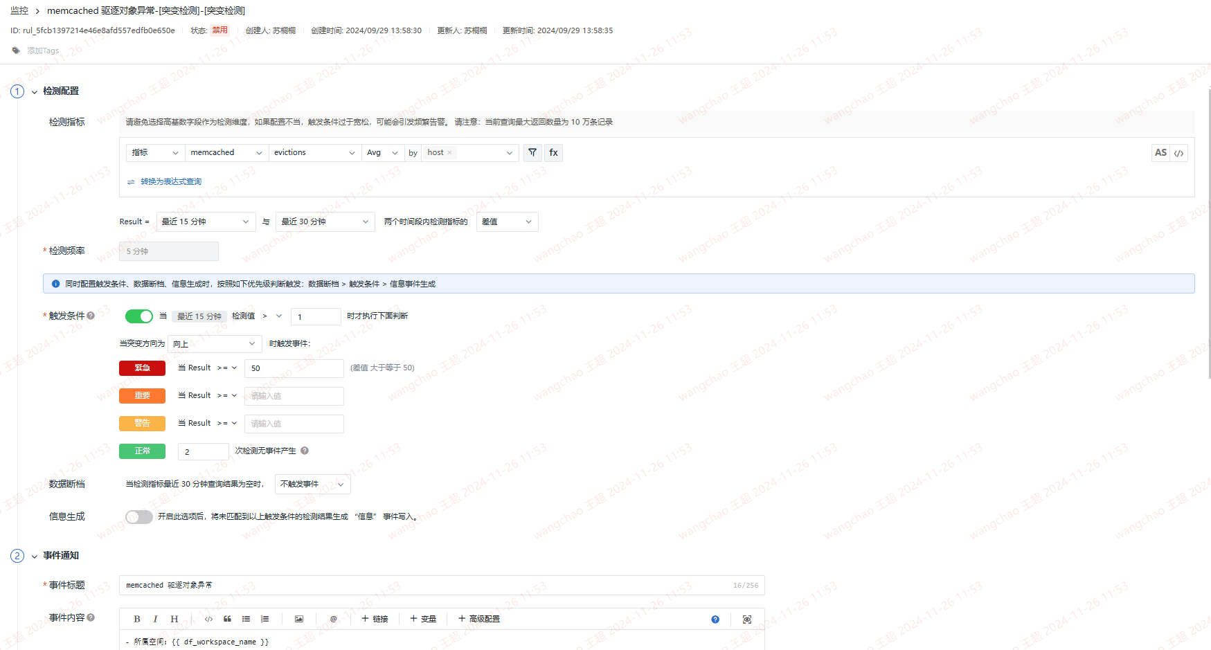
Task: Focus the 警告 threshold input field
Action: [294, 424]
